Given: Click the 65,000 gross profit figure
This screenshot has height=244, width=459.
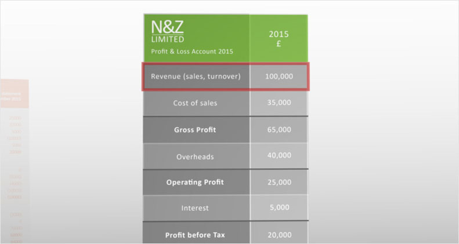Looking at the screenshot, I should (279, 129).
